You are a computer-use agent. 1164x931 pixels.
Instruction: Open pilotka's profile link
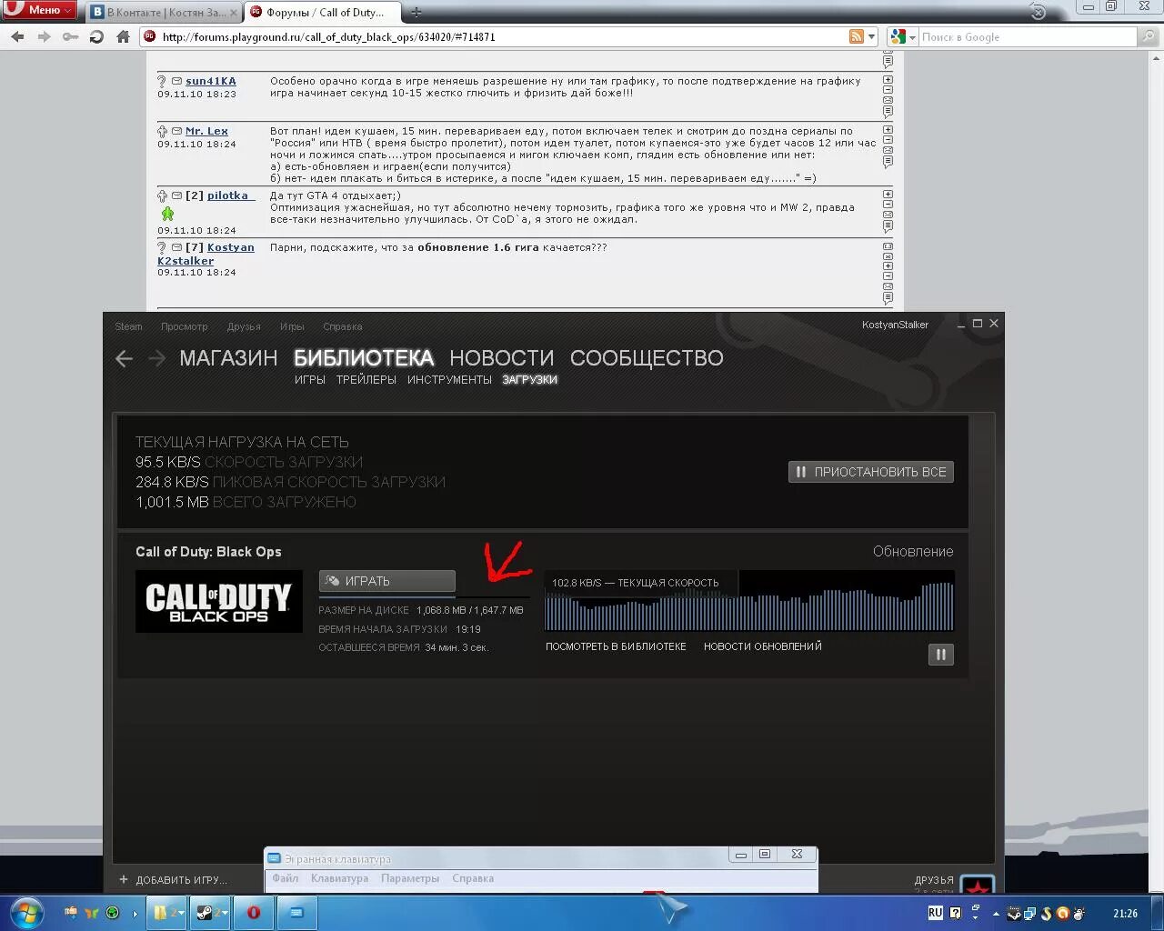(x=230, y=195)
